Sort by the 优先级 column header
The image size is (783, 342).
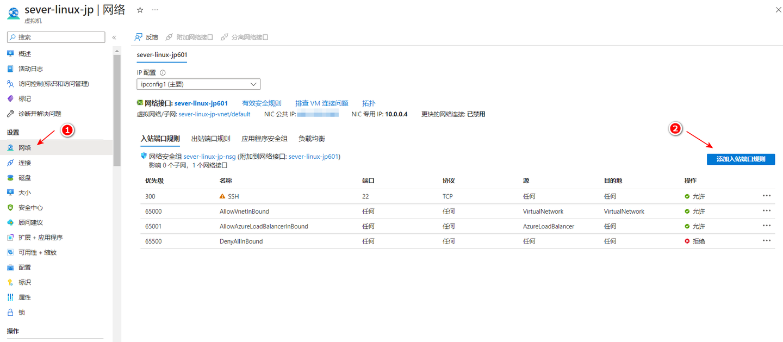pos(154,181)
